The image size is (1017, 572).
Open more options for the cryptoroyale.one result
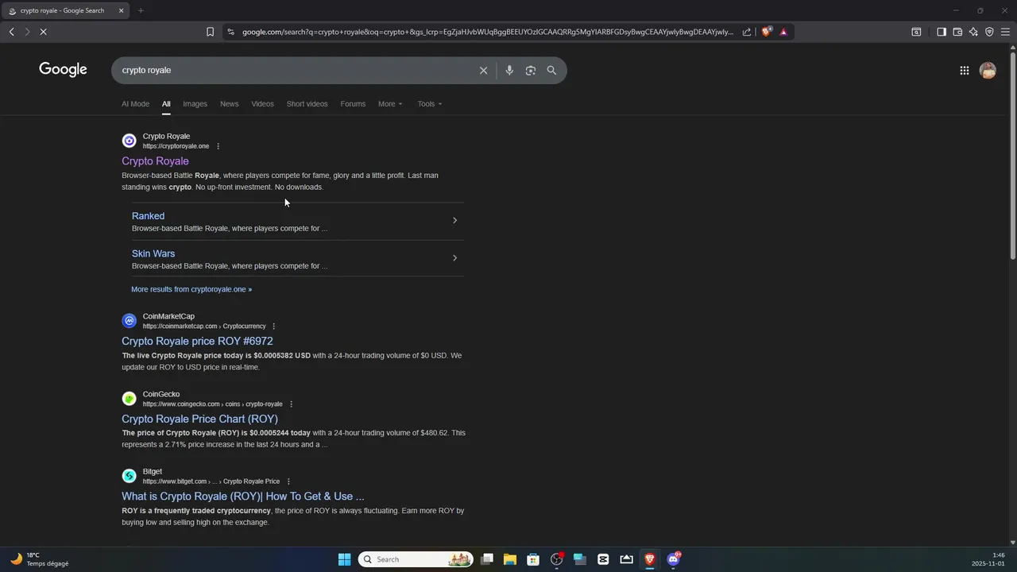[218, 146]
